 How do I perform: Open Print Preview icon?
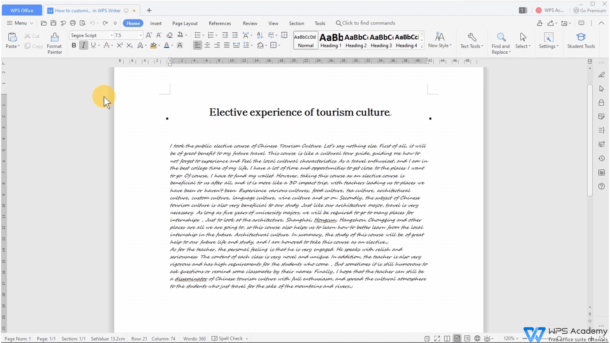[82, 23]
